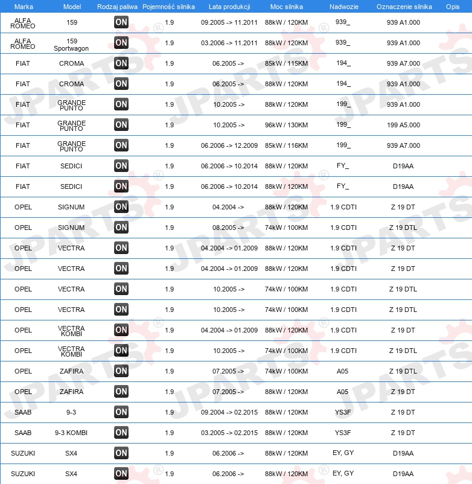Select the '159 Sportwagon' model cell
The height and width of the screenshot is (484, 472).
(71, 45)
